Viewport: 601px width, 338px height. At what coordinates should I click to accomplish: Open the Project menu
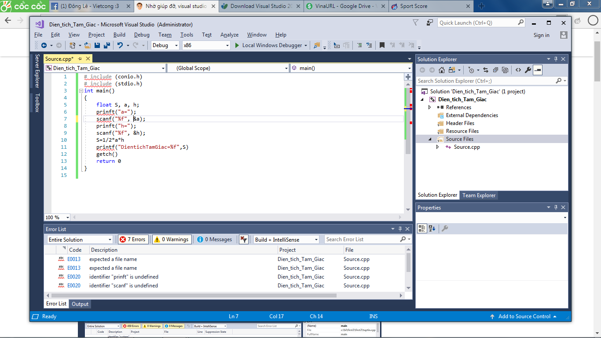pos(96,35)
